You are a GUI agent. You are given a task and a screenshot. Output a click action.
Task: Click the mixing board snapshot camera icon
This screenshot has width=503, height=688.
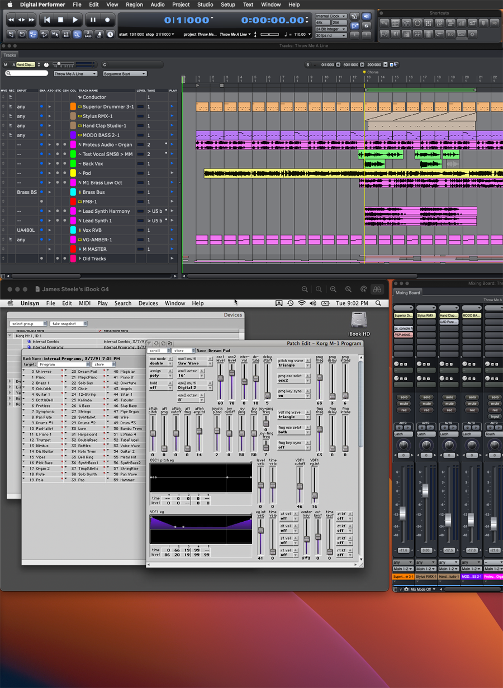point(406,589)
